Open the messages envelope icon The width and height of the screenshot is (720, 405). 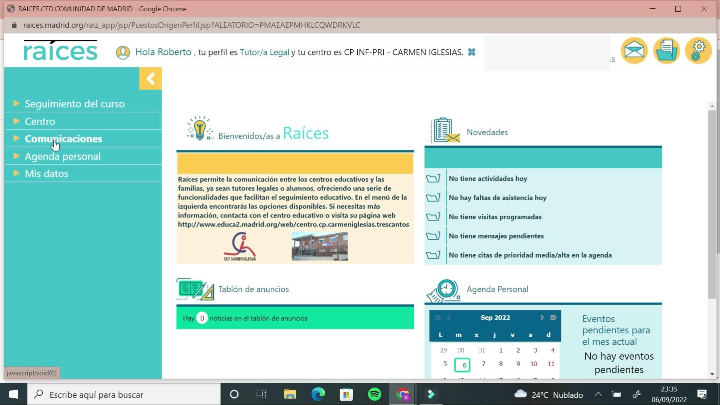click(634, 51)
